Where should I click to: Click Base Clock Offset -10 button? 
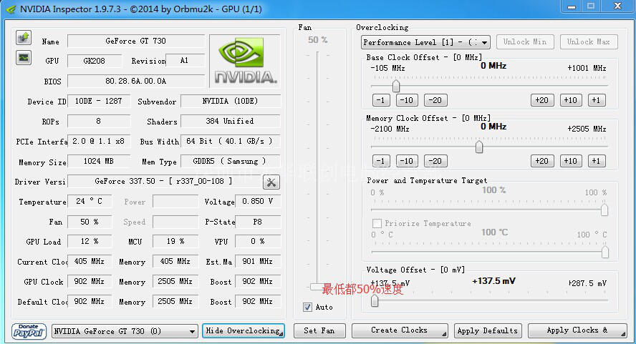[x=407, y=100]
